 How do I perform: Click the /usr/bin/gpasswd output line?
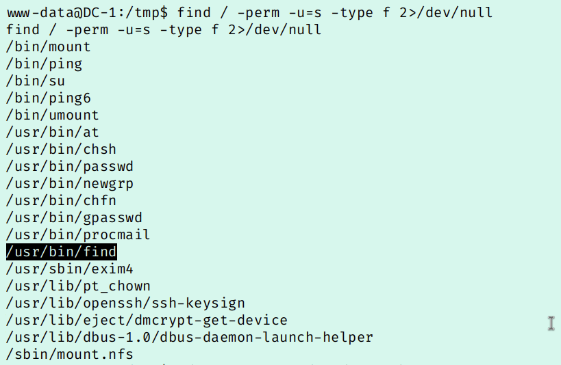click(x=74, y=218)
